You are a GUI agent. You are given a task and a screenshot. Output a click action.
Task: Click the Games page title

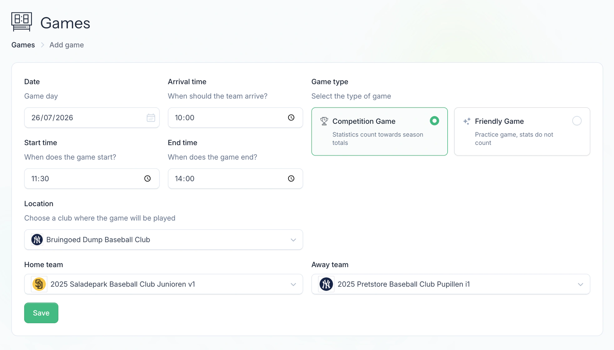tap(65, 23)
